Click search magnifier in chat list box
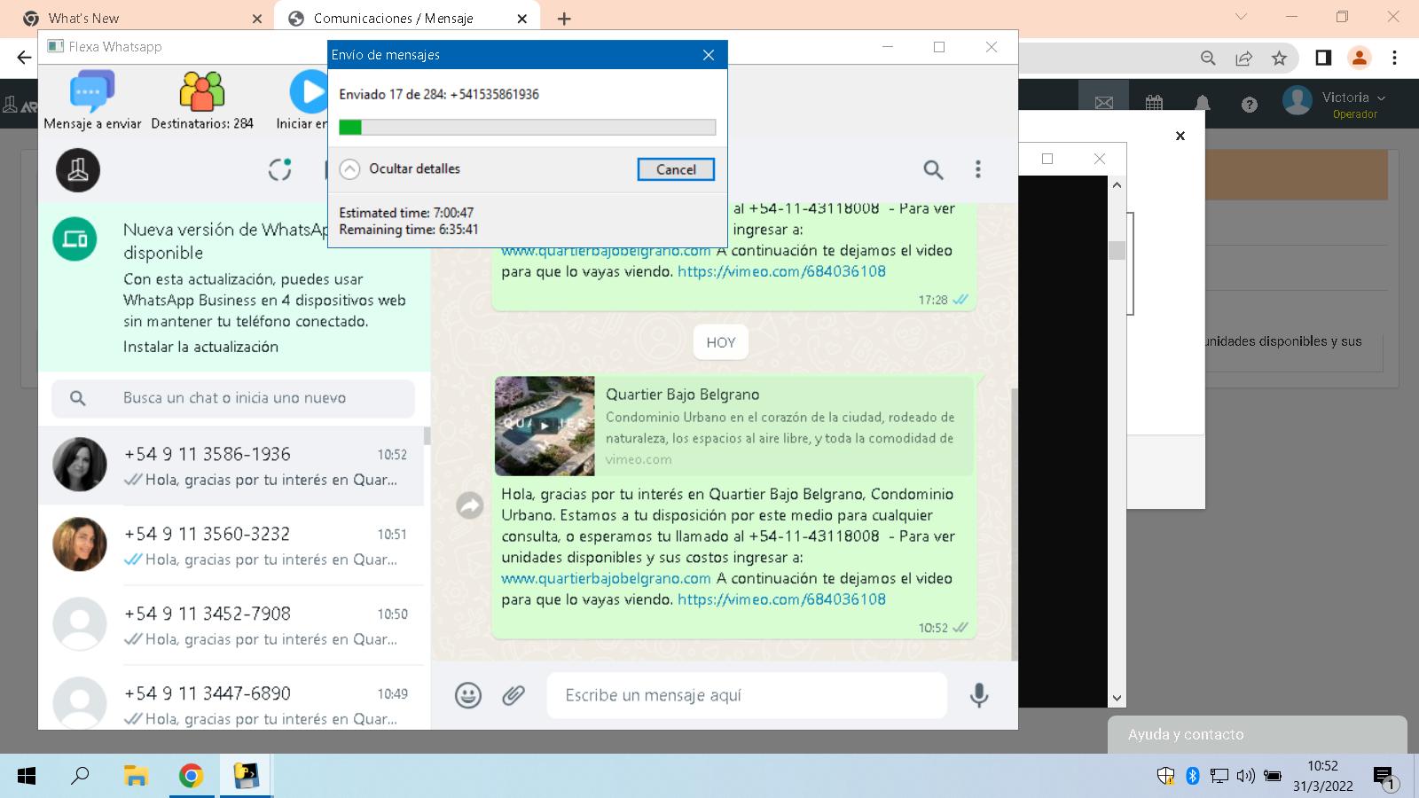 coord(78,398)
